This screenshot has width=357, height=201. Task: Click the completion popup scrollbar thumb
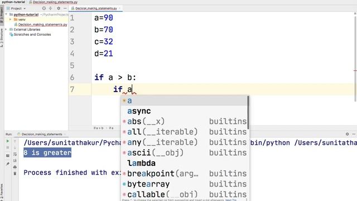(248, 112)
